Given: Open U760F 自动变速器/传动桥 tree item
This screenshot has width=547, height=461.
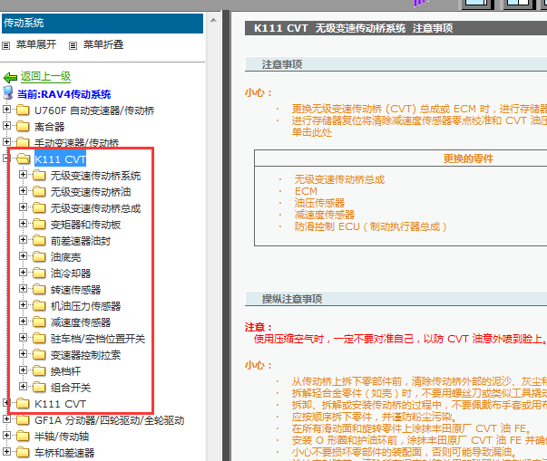Looking at the screenshot, I should [94, 110].
